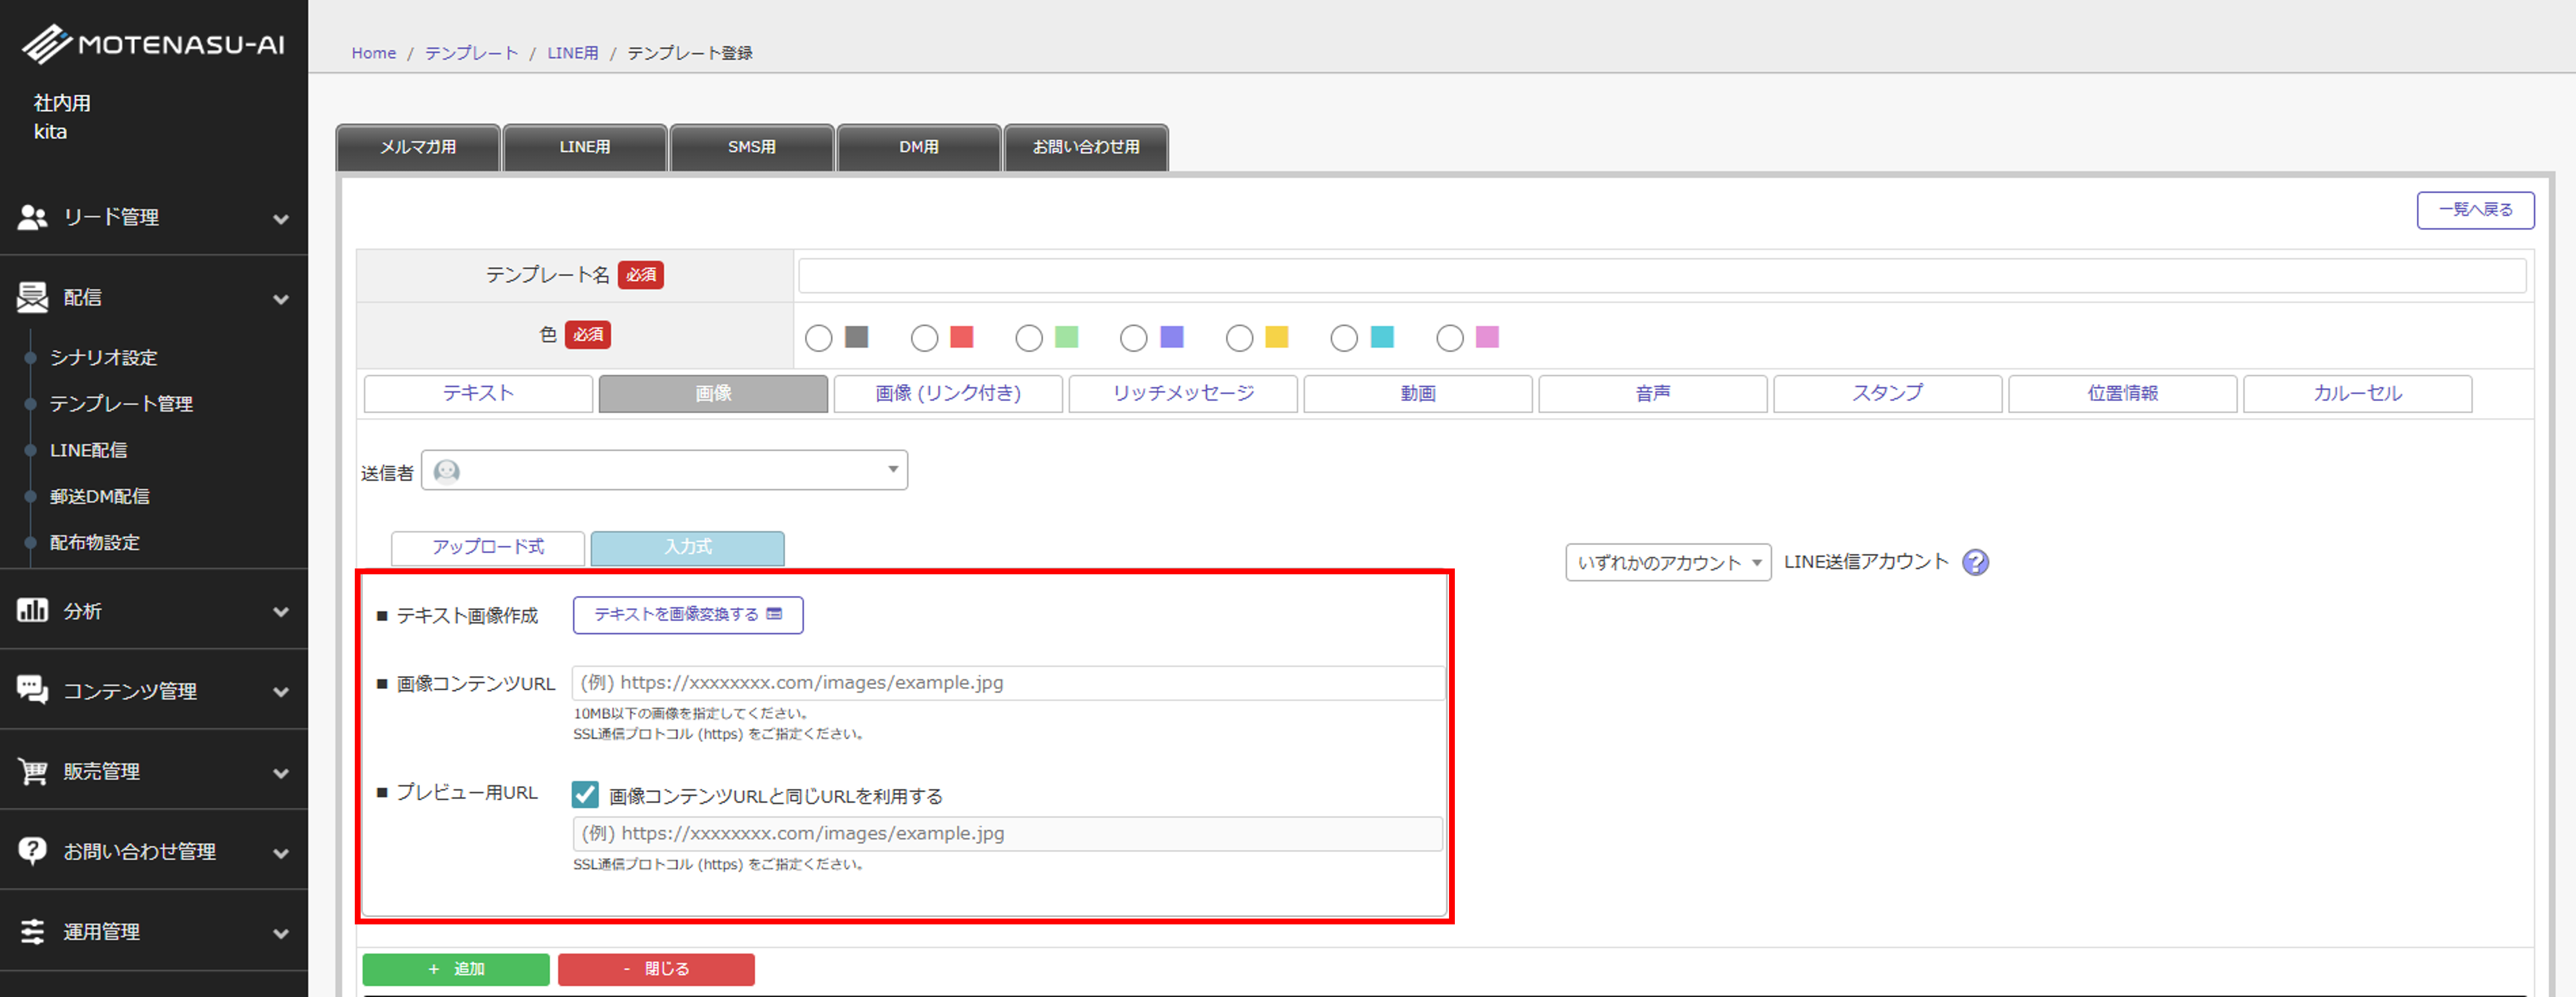Select the yellow color radio button
Screen dimensions: 2576x997
tap(1239, 338)
